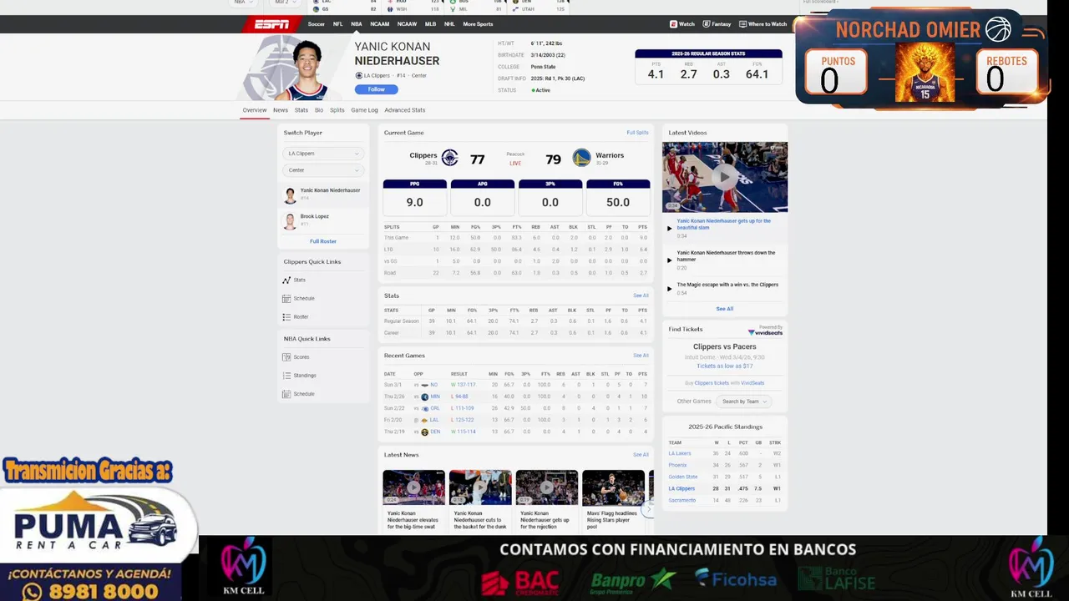Viewport: 1069px width, 601px height.
Task: Click the next arrow on Latest News carousel
Action: coord(646,508)
